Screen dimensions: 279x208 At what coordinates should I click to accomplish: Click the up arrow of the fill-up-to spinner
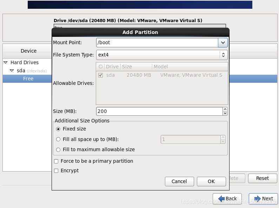223,137
